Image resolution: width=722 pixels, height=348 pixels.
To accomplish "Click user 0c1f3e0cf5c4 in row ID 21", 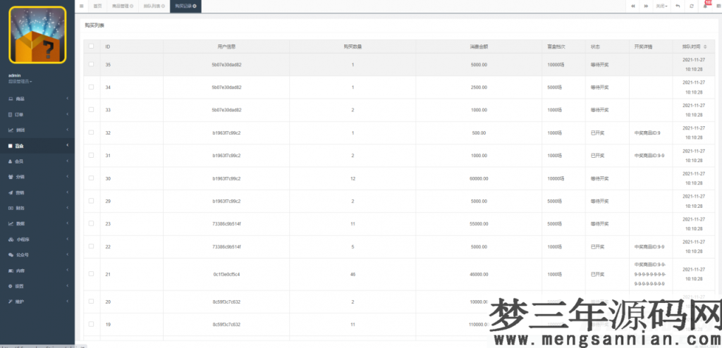I will click(x=226, y=274).
